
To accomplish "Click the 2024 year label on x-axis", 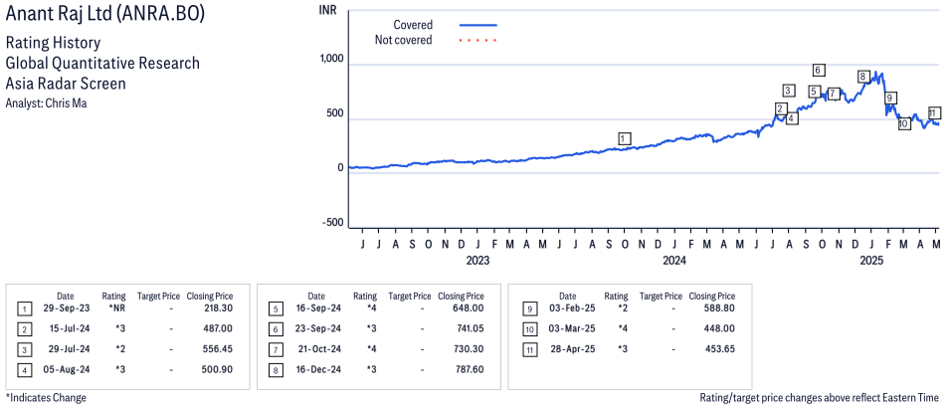I will coord(674,260).
